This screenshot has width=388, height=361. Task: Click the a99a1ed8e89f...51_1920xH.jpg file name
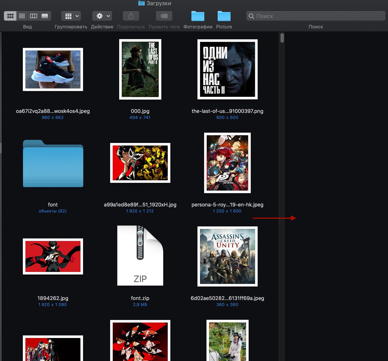click(140, 205)
